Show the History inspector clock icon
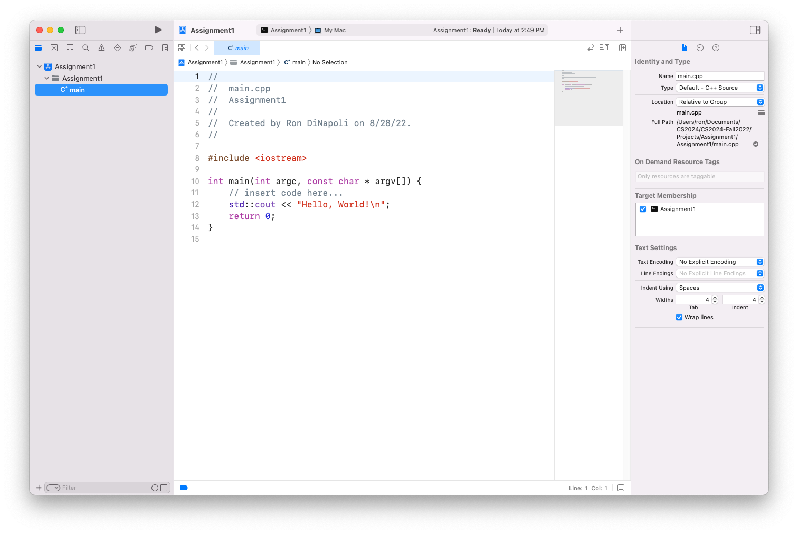798x534 pixels. [700, 48]
